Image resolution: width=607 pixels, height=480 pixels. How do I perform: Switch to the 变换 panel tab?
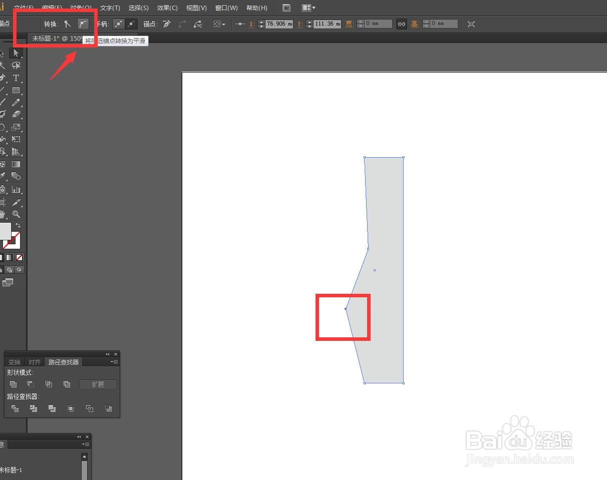point(15,362)
